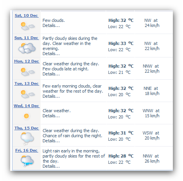Open the Wed, 14 Dec date link
This screenshot has width=183, height=181.
(x=27, y=106)
